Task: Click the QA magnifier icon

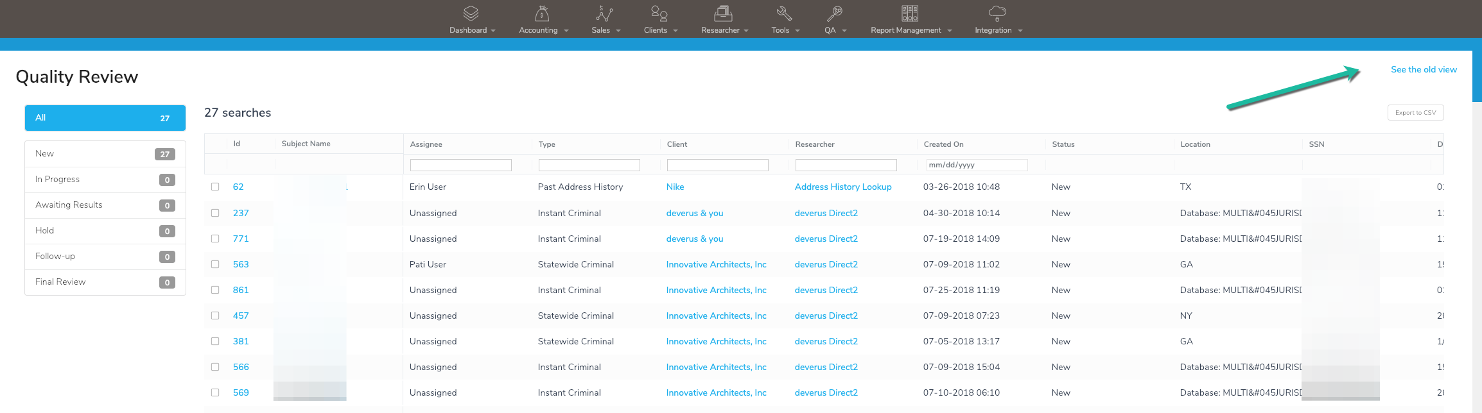Action: click(x=835, y=13)
